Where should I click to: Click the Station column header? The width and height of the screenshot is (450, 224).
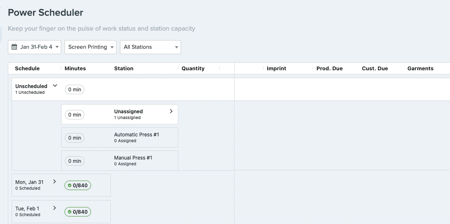(x=124, y=68)
